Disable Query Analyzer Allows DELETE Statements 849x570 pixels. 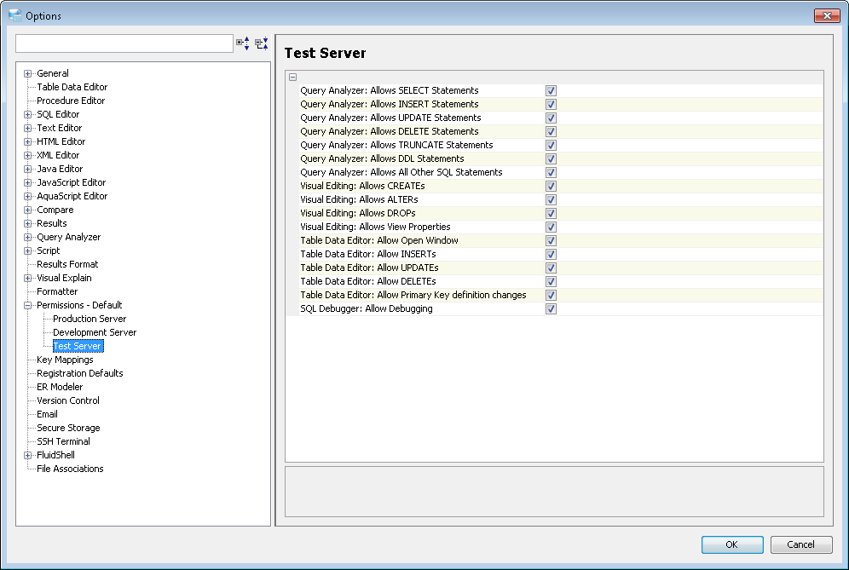551,131
